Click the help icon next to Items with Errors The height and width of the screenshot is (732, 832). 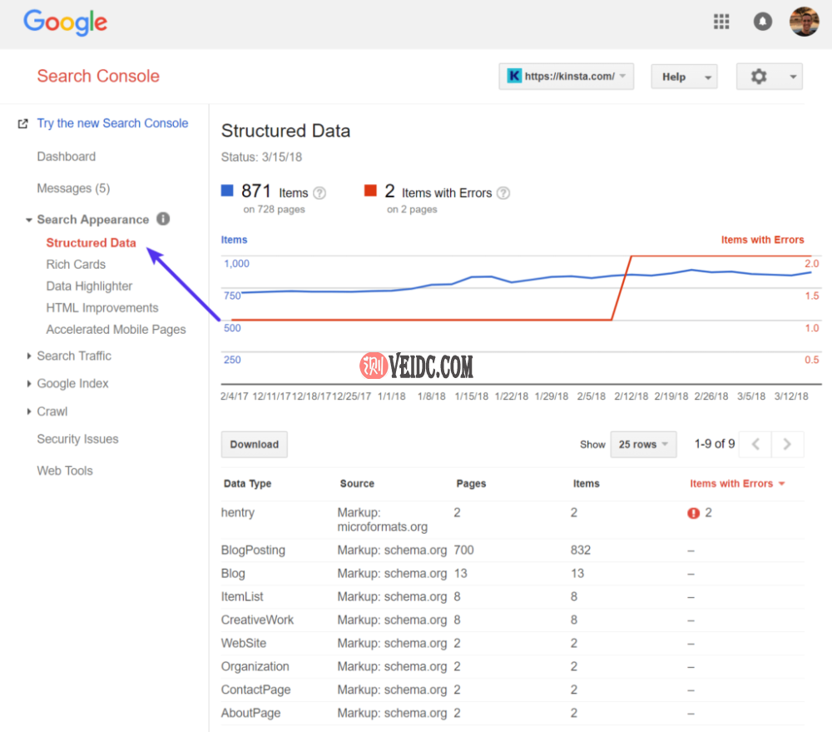(503, 193)
